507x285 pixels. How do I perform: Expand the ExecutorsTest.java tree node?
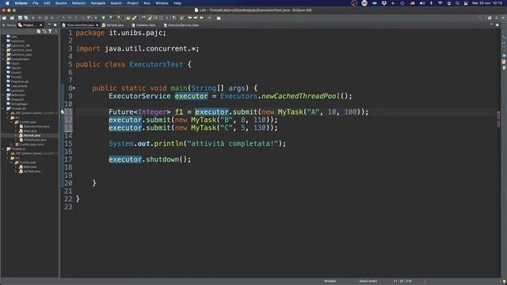[x=16, y=127]
